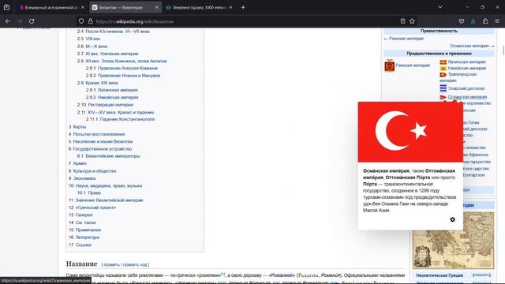This screenshot has width=505, height=284.
Task: Jump to "2.10 Реставрация империи"
Action: (x=105, y=105)
